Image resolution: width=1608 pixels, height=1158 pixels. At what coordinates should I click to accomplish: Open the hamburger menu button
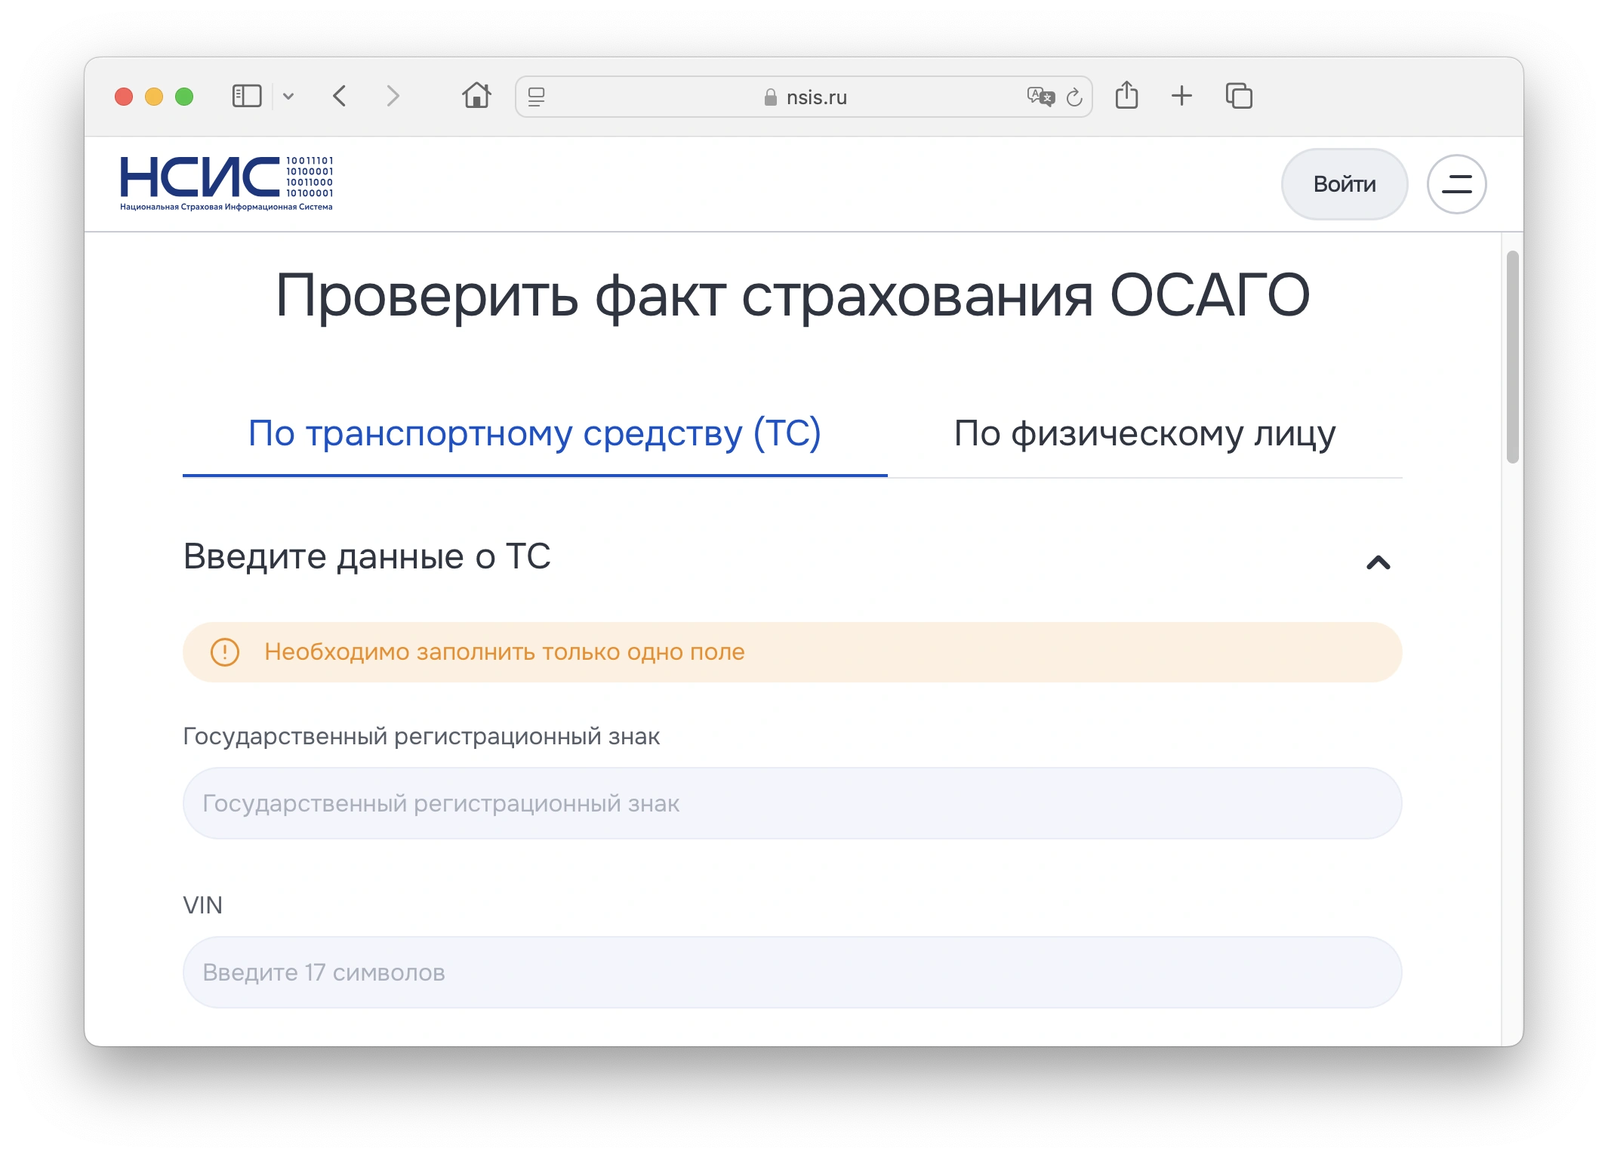[x=1456, y=184]
